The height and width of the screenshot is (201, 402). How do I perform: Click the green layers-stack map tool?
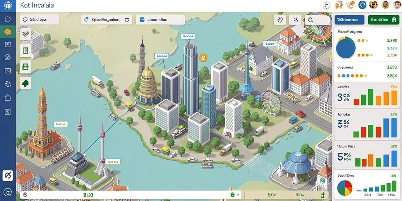click(x=26, y=34)
